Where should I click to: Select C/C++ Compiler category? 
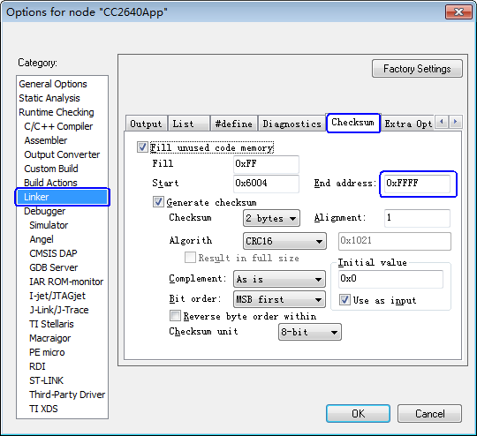[x=58, y=126]
